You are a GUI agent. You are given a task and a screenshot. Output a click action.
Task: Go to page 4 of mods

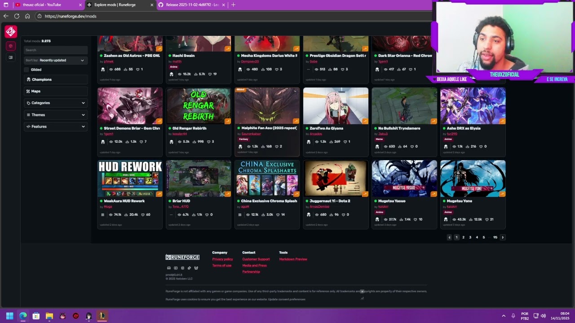(477, 237)
